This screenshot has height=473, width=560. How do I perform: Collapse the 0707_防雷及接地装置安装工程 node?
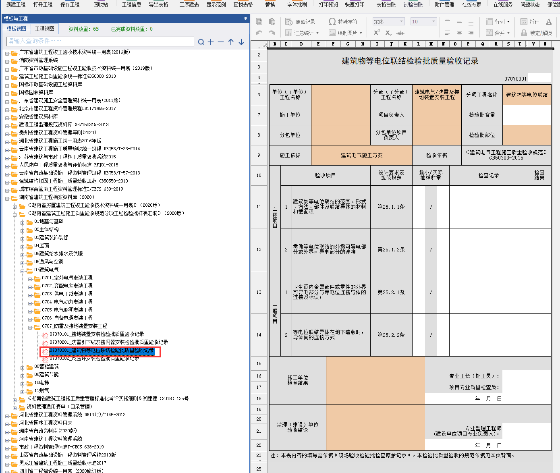[30, 327]
